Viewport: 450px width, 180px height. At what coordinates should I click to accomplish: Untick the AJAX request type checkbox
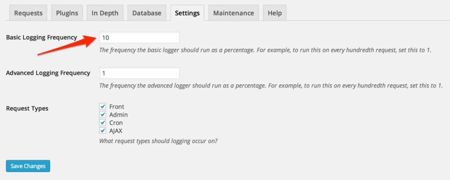[x=103, y=131]
